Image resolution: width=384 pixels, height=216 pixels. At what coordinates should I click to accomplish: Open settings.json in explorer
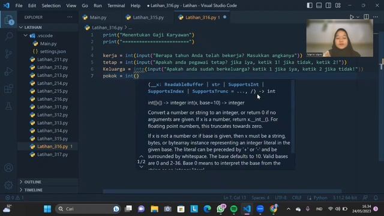click(x=53, y=52)
